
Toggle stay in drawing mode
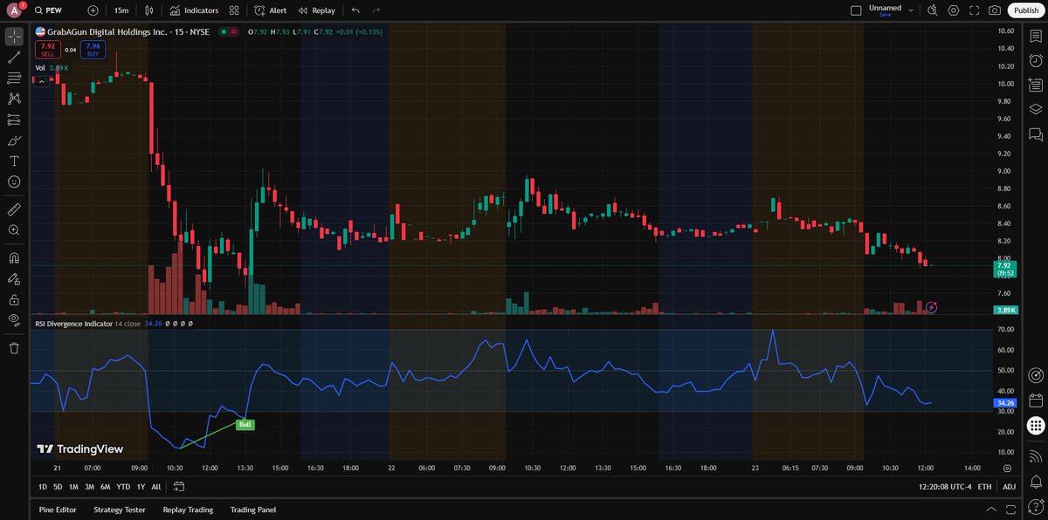(x=14, y=279)
